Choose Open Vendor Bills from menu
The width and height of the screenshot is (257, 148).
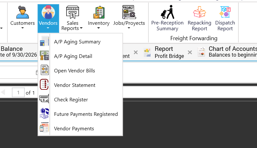(80, 71)
